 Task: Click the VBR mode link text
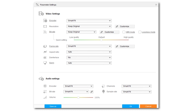pos(130,32)
